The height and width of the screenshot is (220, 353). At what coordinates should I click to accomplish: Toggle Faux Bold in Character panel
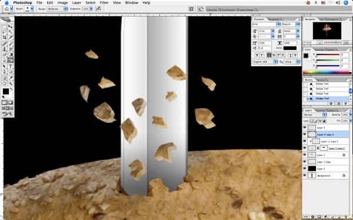(257, 55)
